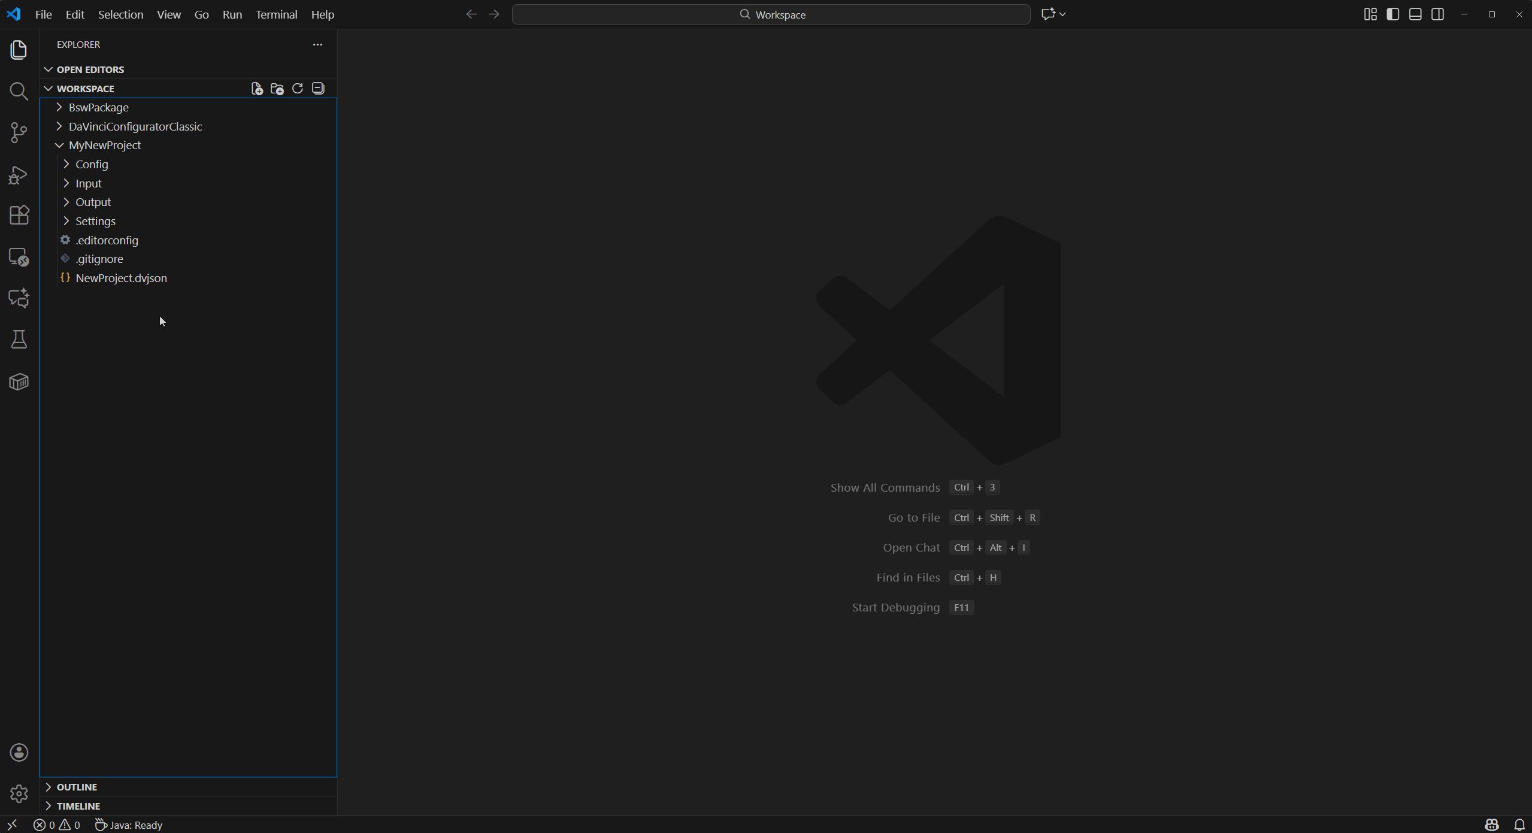Viewport: 1532px width, 833px height.
Task: Toggle the secondary side bar visibility
Action: 1437,14
